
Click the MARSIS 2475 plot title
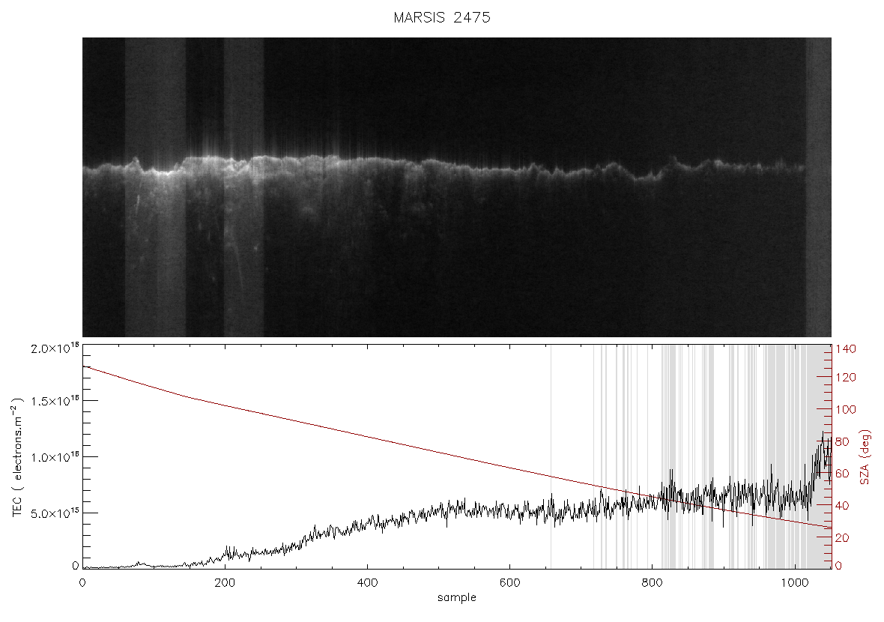(x=442, y=17)
